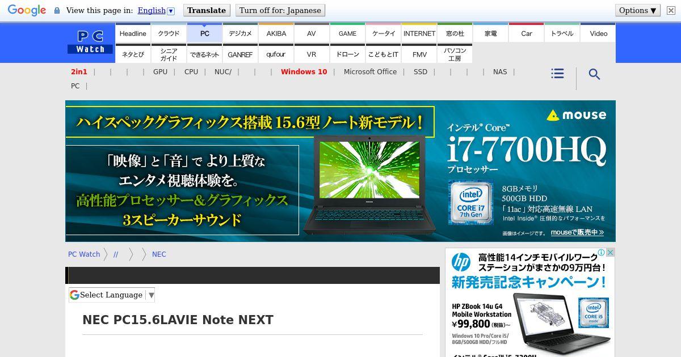
Task: Open the GAME tab
Action: [347, 33]
